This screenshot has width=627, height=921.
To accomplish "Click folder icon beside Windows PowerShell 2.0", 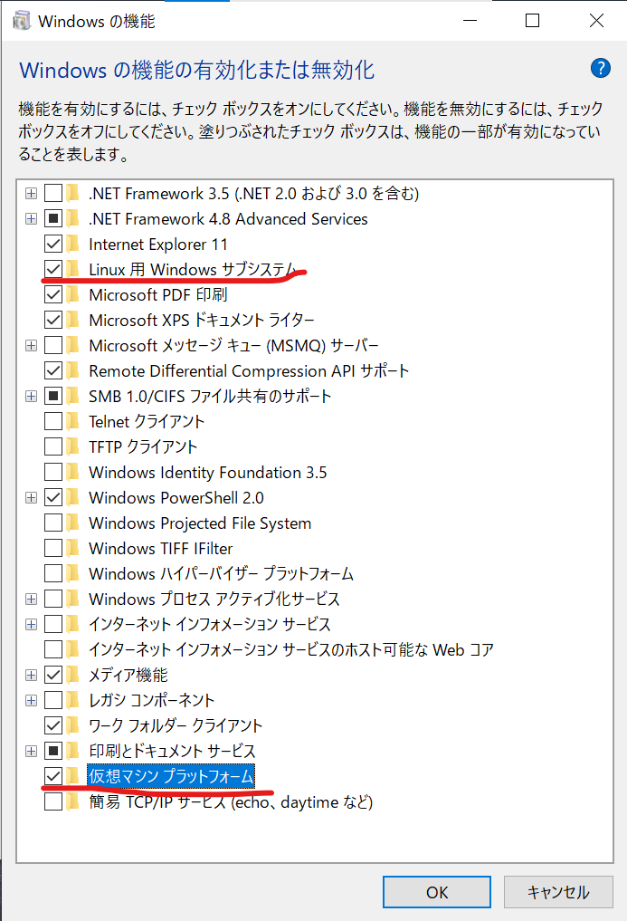I will [72, 497].
